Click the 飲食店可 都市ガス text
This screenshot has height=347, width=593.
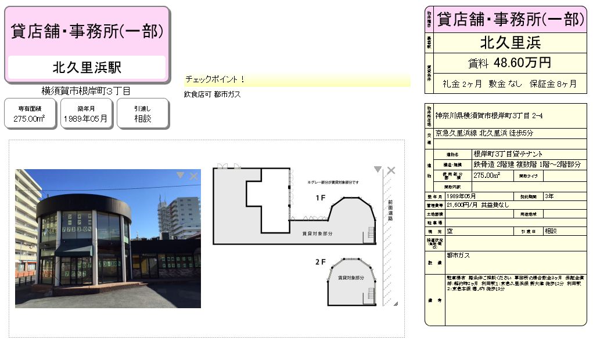tap(212, 94)
